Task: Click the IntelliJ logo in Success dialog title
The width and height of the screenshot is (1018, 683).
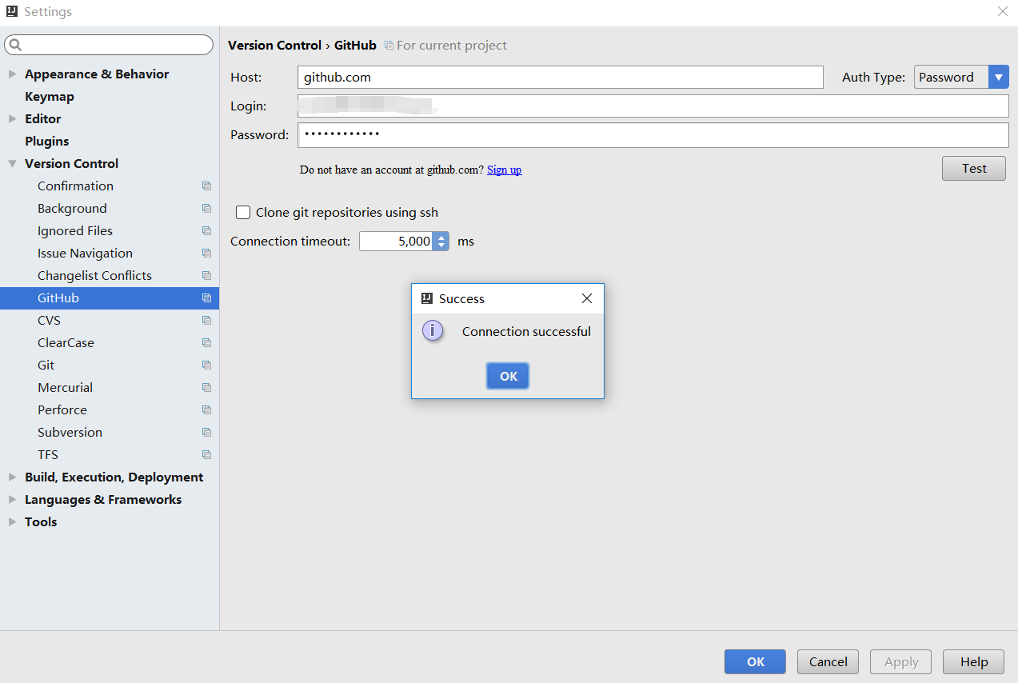Action: [x=427, y=298]
